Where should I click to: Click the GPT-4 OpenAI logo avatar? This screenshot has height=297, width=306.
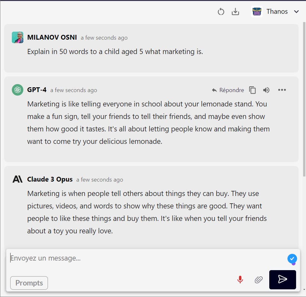pyautogui.click(x=18, y=90)
